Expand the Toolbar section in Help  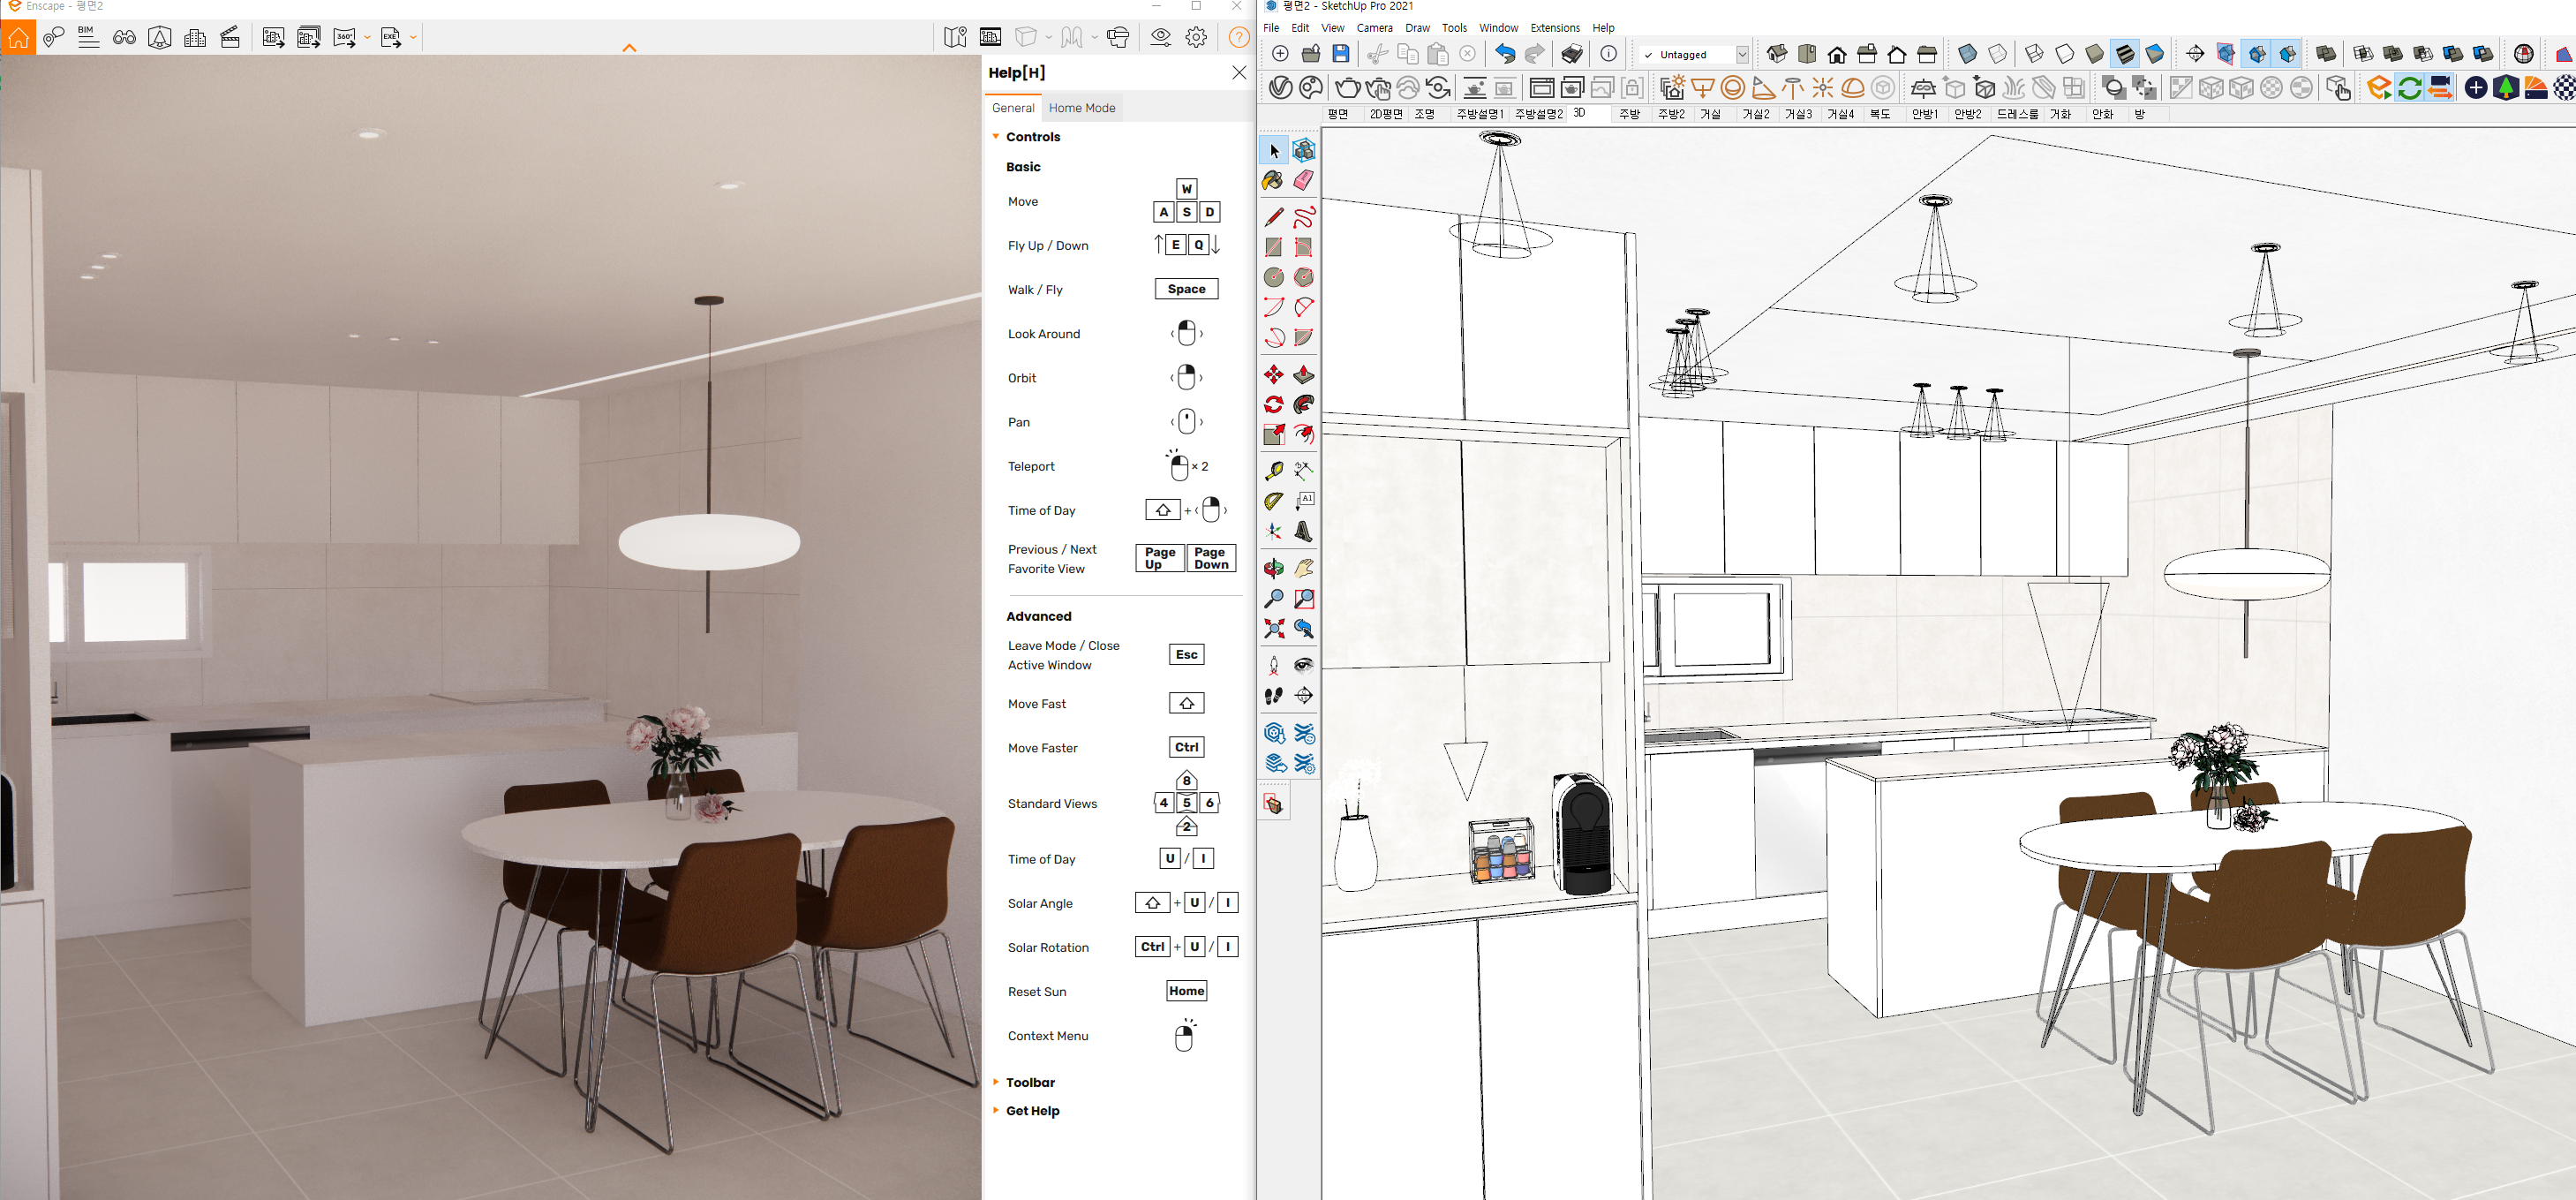[x=1030, y=1082]
